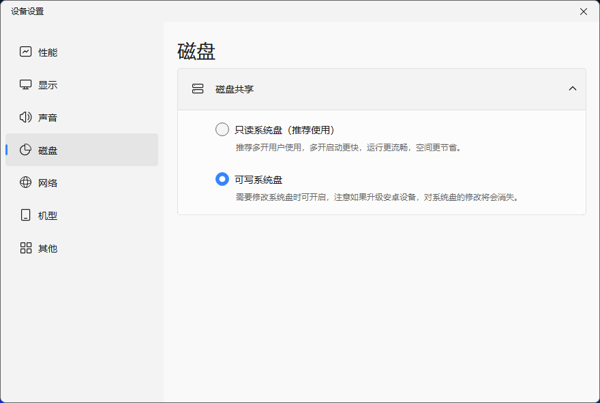Click the performance chart icon in sidebar

(x=26, y=52)
